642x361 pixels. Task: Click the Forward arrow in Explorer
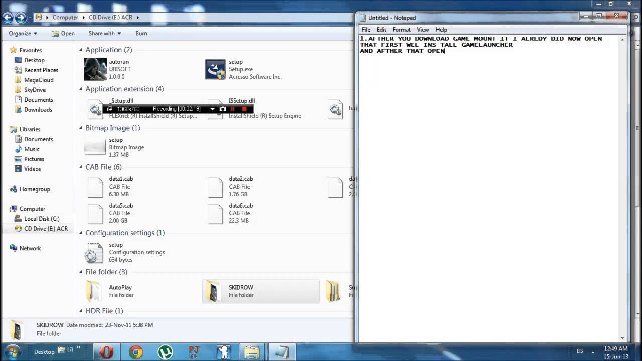coord(21,18)
